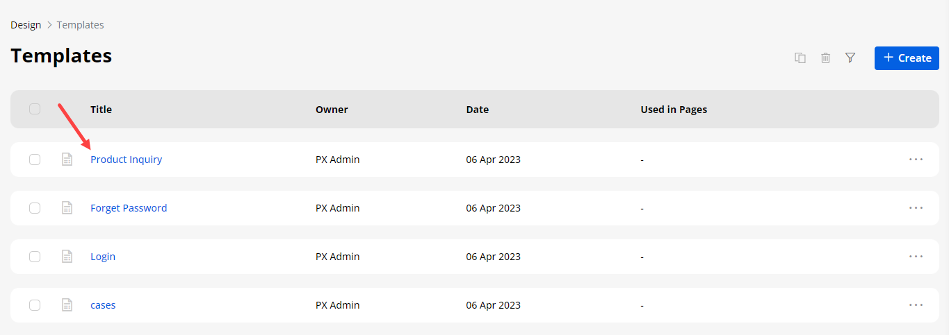Toggle the select-all header checkbox
This screenshot has height=335, width=949.
[35, 109]
